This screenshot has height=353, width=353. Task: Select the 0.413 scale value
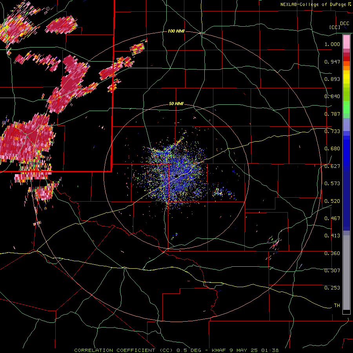click(x=332, y=236)
